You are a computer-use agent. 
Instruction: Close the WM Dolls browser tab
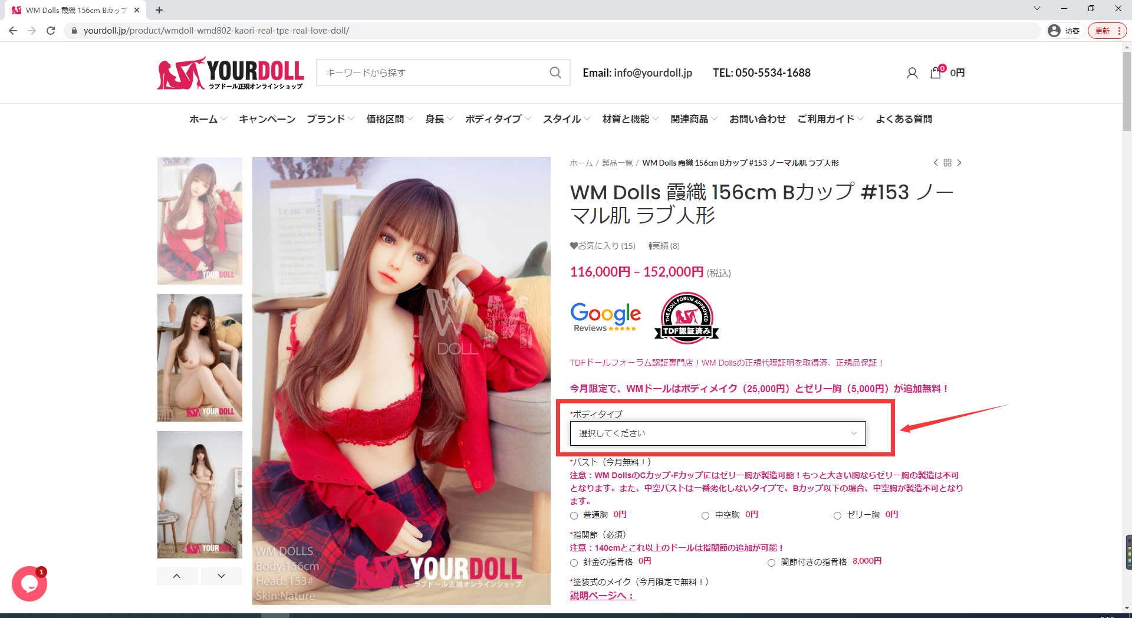[x=137, y=10]
